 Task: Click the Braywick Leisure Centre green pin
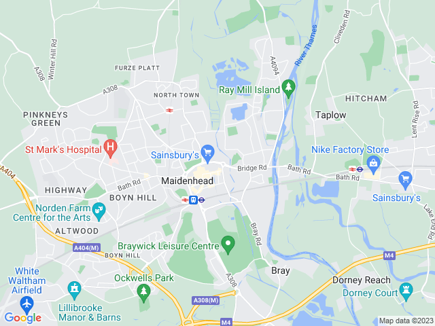coord(228,244)
